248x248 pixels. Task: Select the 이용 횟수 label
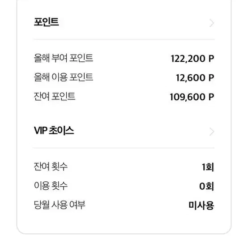(51, 186)
